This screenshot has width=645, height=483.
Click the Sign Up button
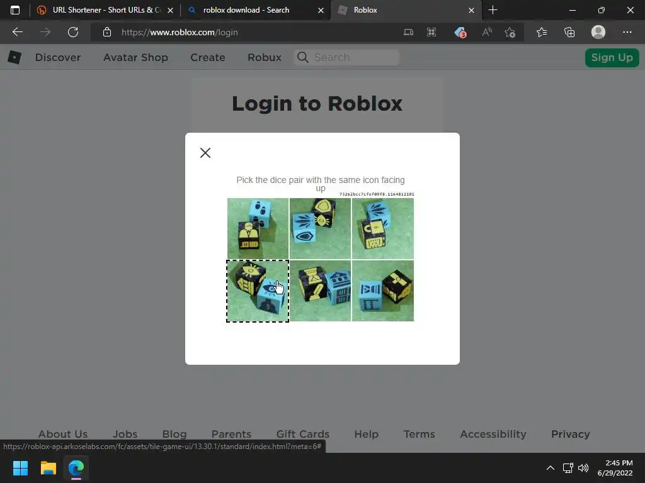coord(612,57)
